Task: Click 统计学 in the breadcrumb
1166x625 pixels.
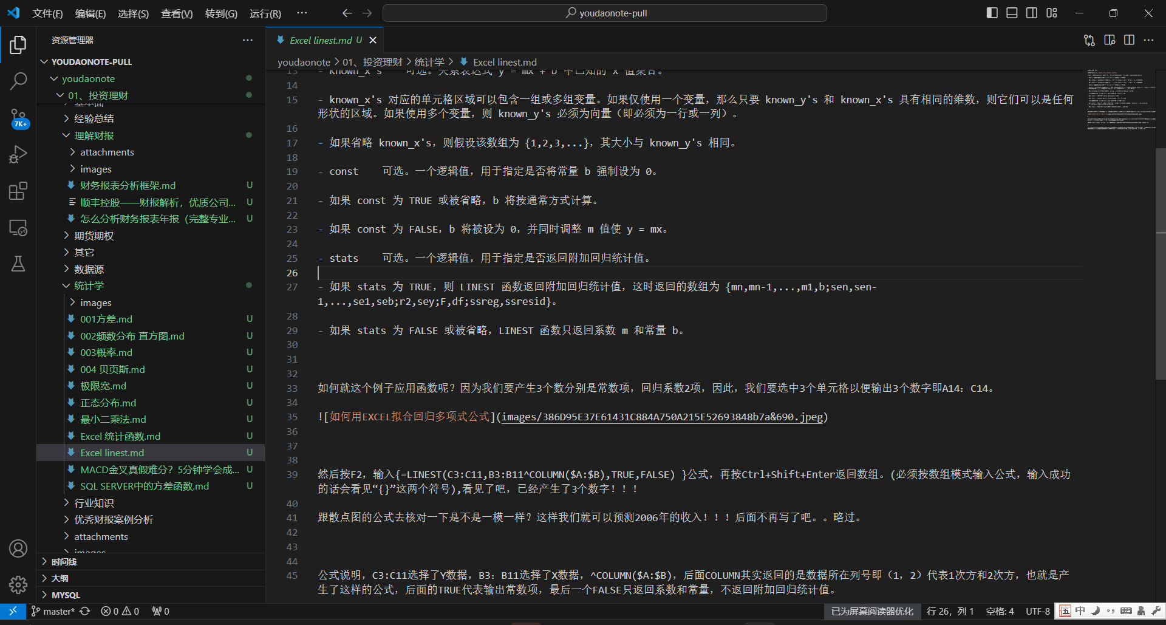Action: [429, 62]
